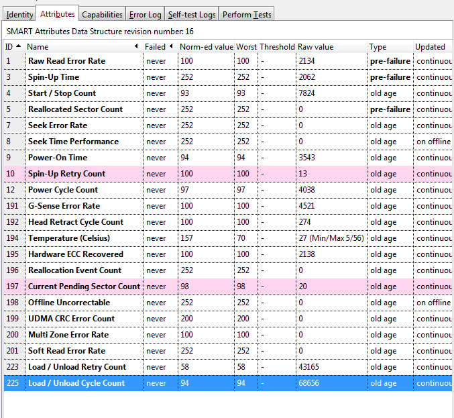Click the revision number text line
Image resolution: width=454 pixels, height=418 pixels.
tap(100, 32)
